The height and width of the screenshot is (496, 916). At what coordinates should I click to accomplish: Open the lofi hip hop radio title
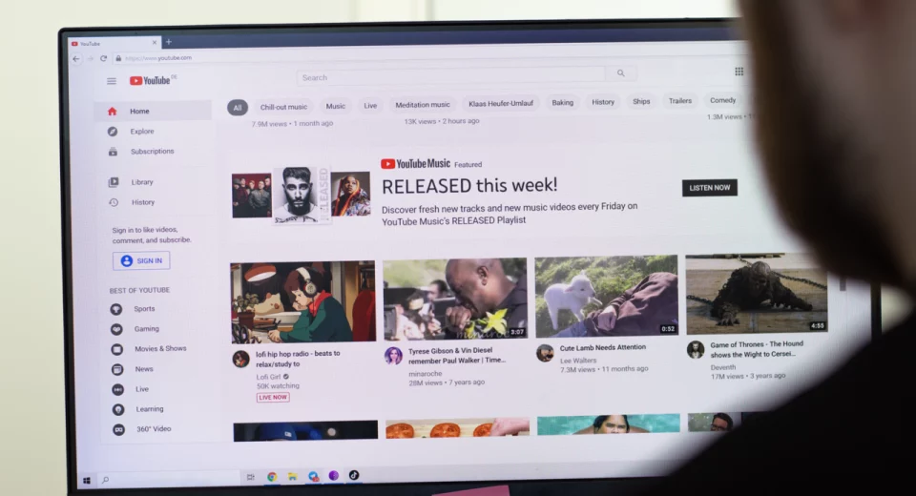[298, 359]
